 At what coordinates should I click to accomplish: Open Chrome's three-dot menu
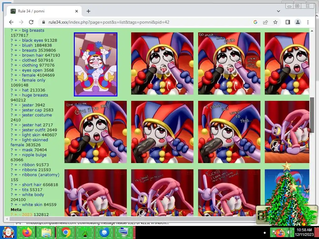[x=308, y=22]
